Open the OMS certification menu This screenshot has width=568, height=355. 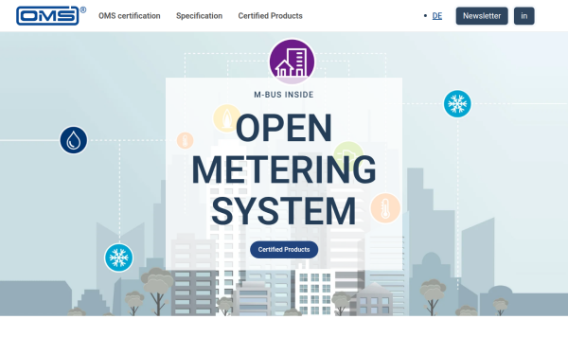tap(130, 16)
